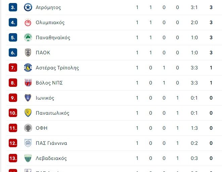Open the Ολυμπιακός team page
This screenshot has height=172, width=222.
[50, 22]
